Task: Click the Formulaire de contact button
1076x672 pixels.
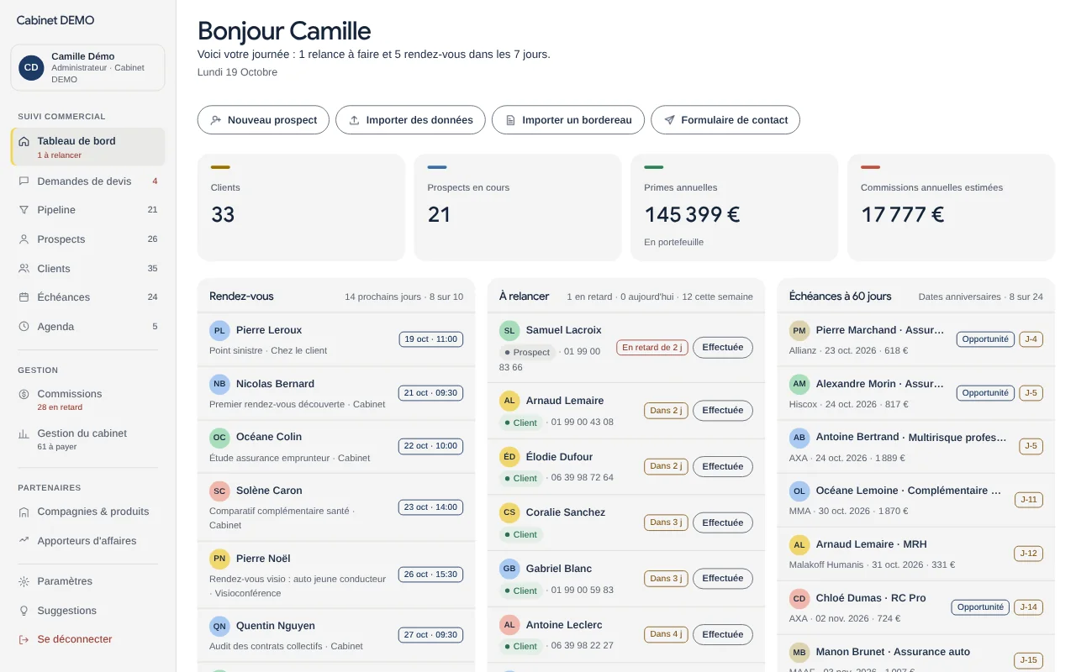Action: [725, 120]
